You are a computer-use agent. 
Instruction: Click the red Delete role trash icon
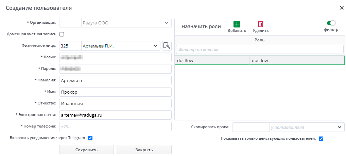261,24
